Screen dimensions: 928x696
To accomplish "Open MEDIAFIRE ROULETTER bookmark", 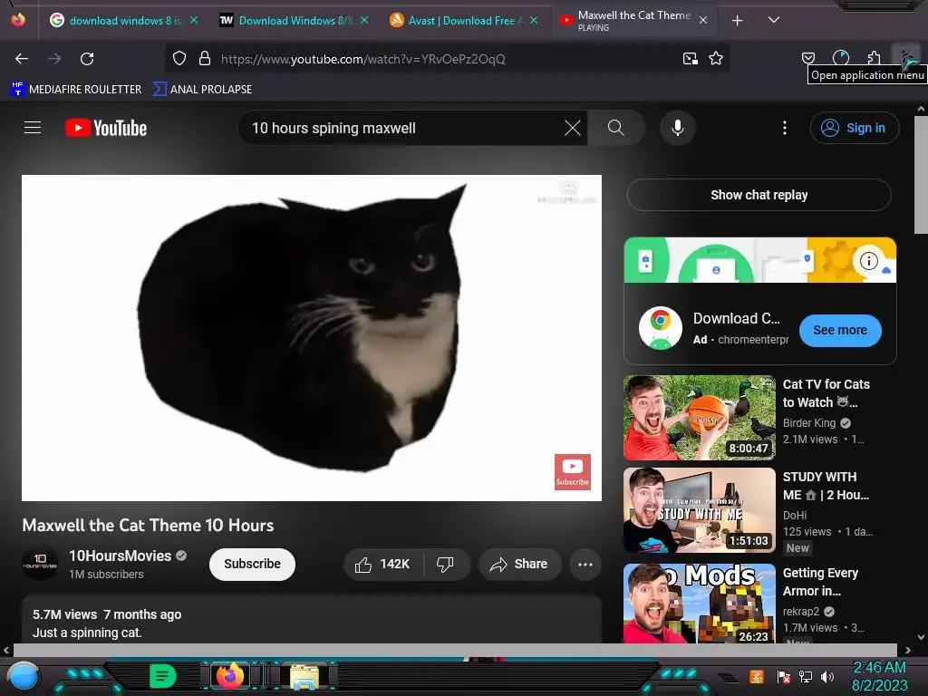I will (x=76, y=90).
